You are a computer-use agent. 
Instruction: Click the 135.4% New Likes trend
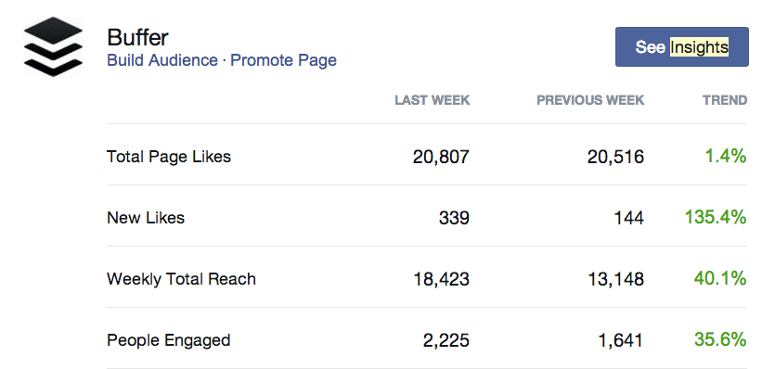pos(716,217)
